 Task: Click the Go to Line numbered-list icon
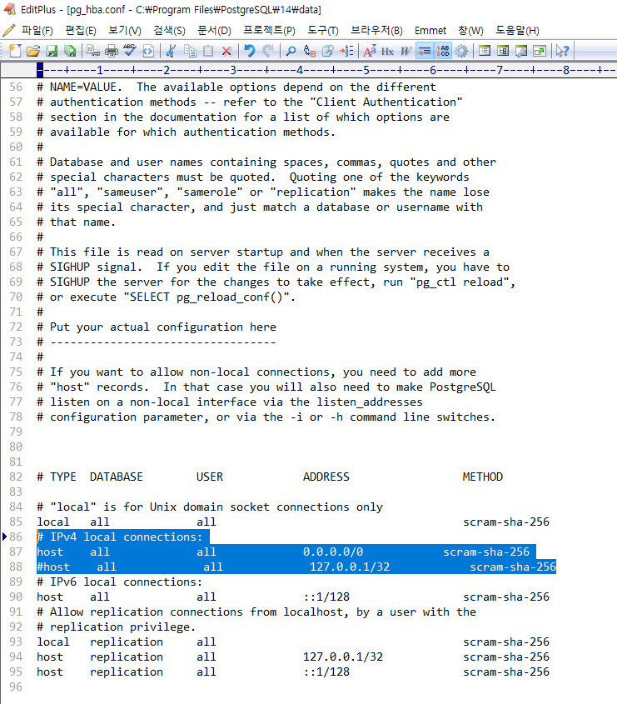point(346,51)
